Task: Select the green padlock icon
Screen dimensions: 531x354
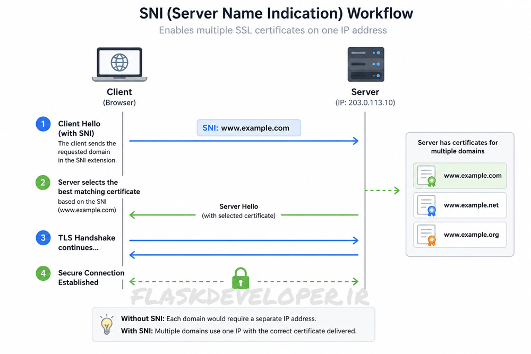Action: tap(241, 278)
